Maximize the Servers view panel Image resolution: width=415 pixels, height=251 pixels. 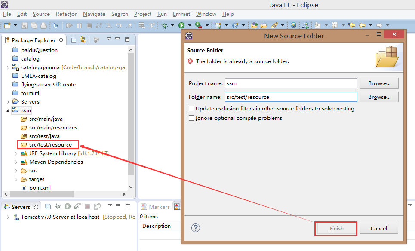coord(128,206)
